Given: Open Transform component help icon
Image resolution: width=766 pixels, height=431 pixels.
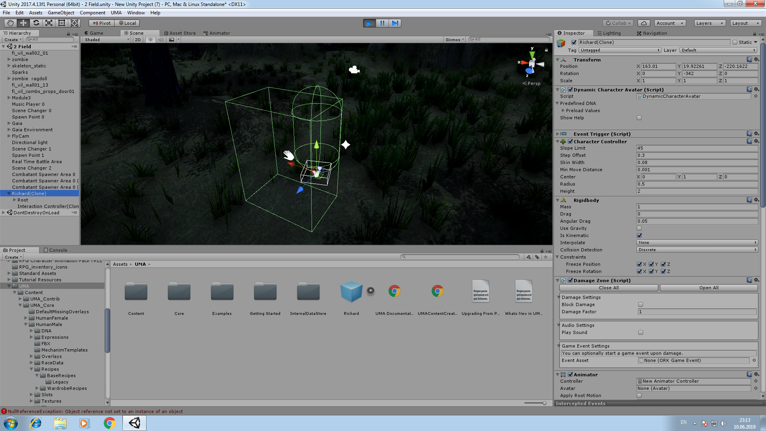Looking at the screenshot, I should click(x=749, y=59).
